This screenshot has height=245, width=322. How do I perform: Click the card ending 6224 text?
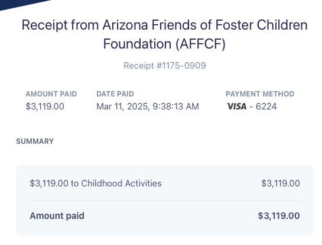[x=266, y=107]
